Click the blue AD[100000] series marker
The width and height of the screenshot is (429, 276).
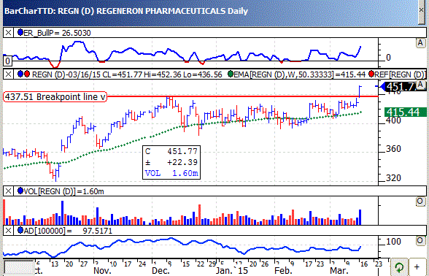tap(20, 230)
